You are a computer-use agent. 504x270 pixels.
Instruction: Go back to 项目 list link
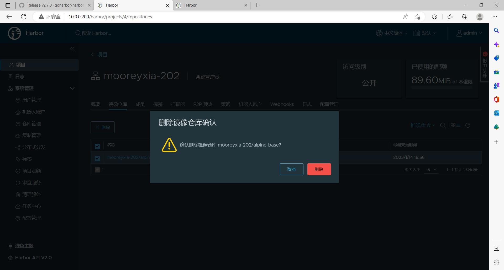(99, 55)
